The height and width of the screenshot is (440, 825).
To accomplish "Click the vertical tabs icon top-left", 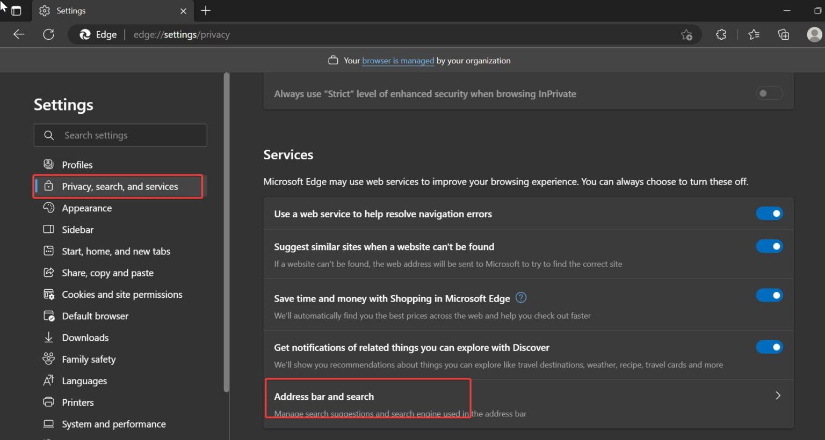I will [x=17, y=10].
